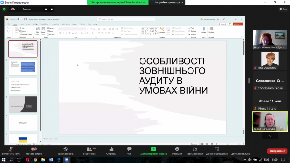Click the PowerPoint Save icon
Viewport: 290px width, 163px height.
click(x=25, y=19)
